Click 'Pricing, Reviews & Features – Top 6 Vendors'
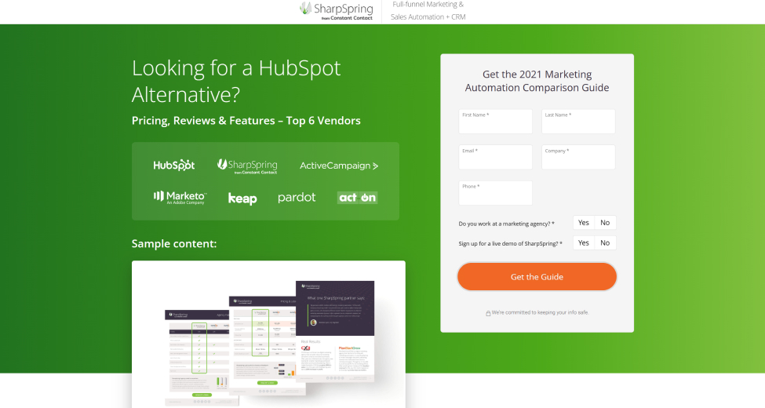This screenshot has height=408, width=765. tap(246, 121)
